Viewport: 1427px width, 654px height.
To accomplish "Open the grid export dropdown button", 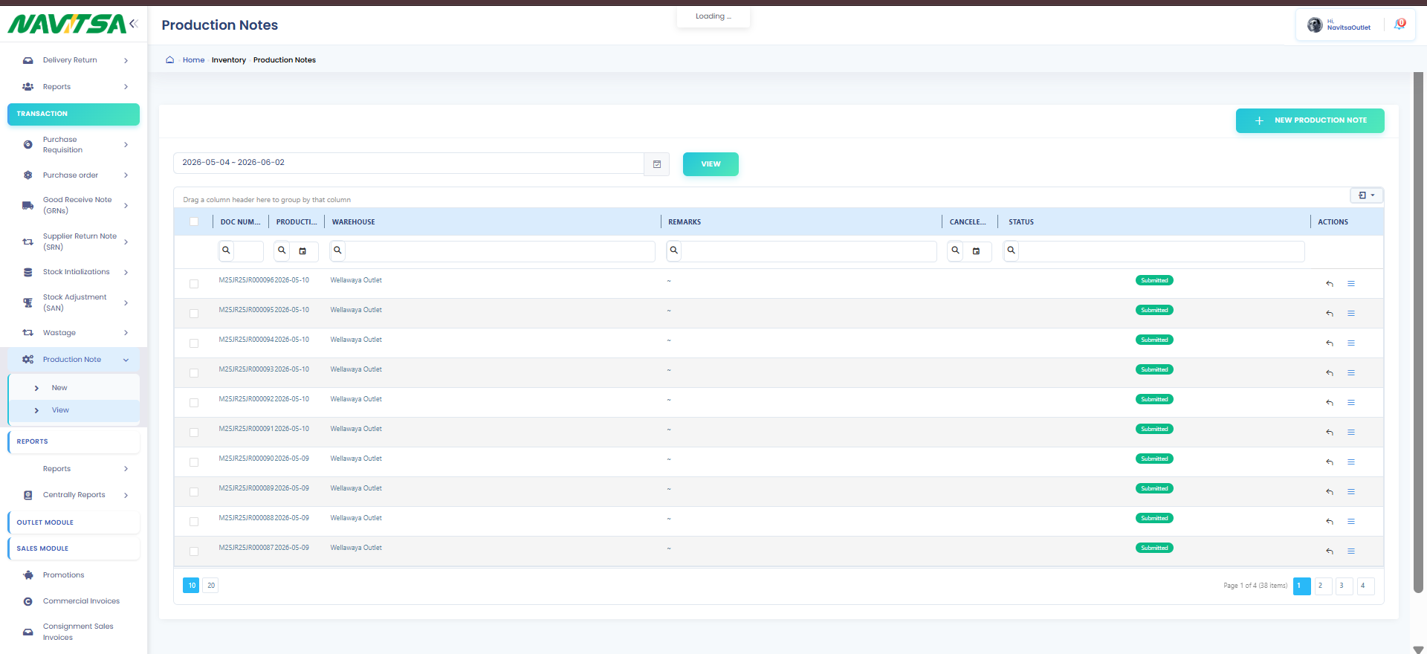I will pyautogui.click(x=1366, y=195).
